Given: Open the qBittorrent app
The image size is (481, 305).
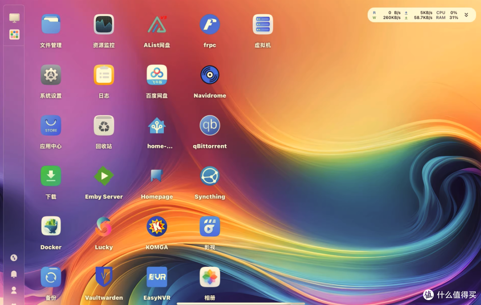Looking at the screenshot, I should point(210,126).
